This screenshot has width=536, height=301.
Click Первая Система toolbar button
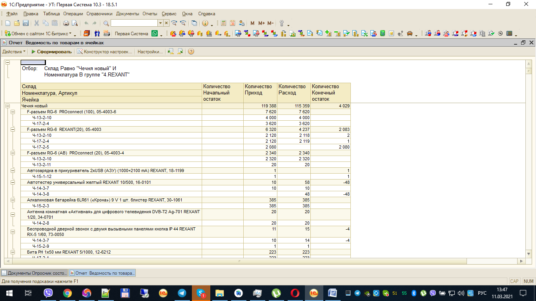[x=131, y=34]
